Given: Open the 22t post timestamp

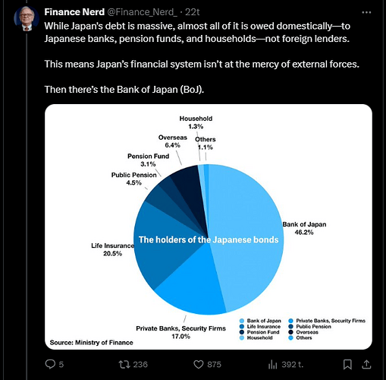Looking at the screenshot, I should 193,12.
